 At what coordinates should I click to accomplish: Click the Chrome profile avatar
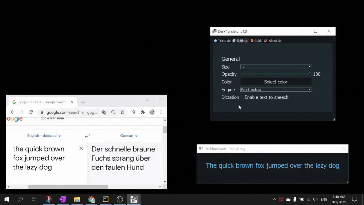[152, 112]
